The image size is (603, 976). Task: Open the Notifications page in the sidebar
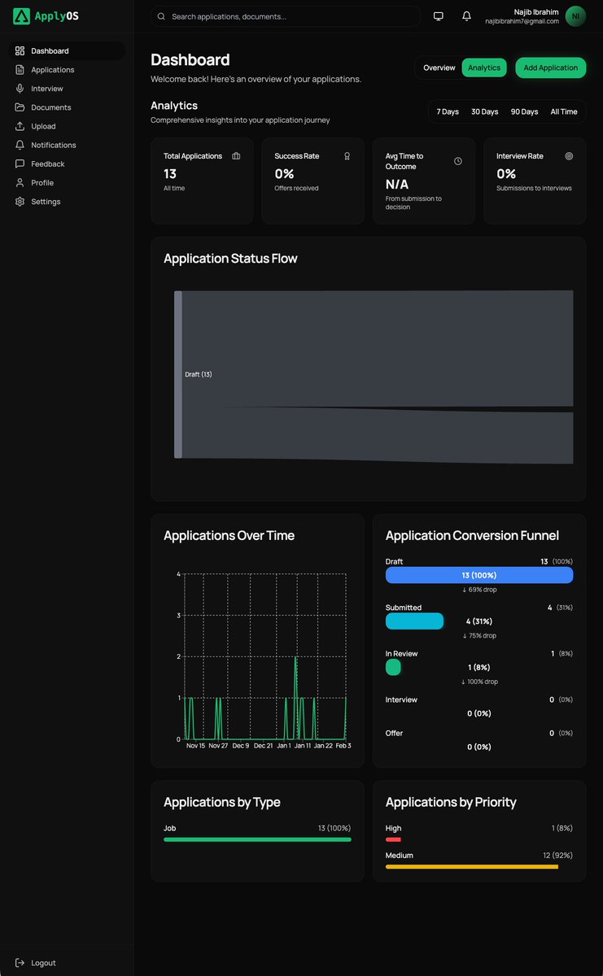(67, 145)
